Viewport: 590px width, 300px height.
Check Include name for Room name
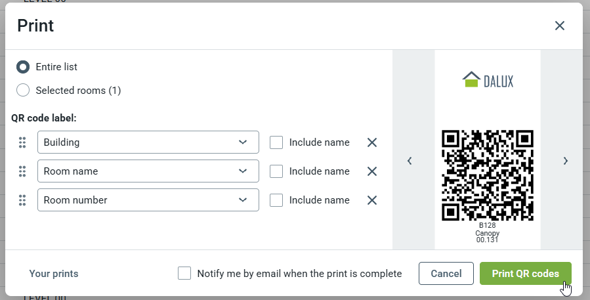click(x=276, y=171)
